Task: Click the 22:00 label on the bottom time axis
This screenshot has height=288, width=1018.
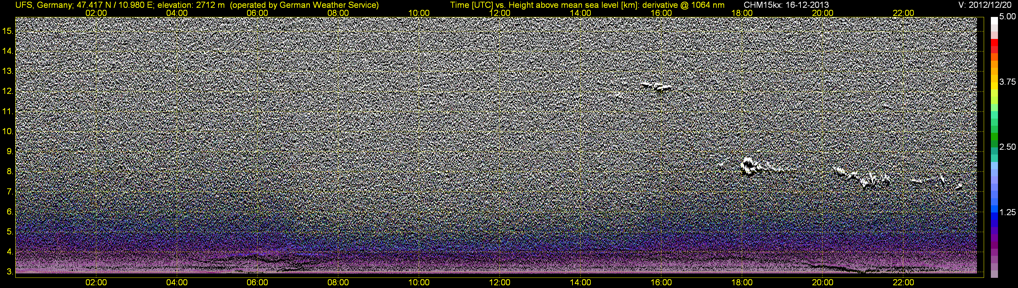Action: 903,283
